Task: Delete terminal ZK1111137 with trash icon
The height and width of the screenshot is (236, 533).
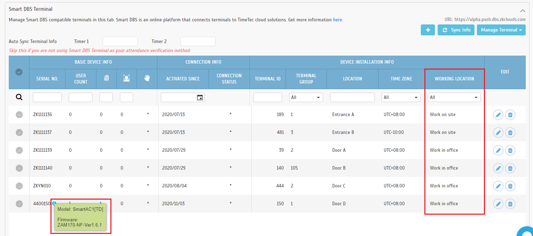Action: tap(510, 133)
